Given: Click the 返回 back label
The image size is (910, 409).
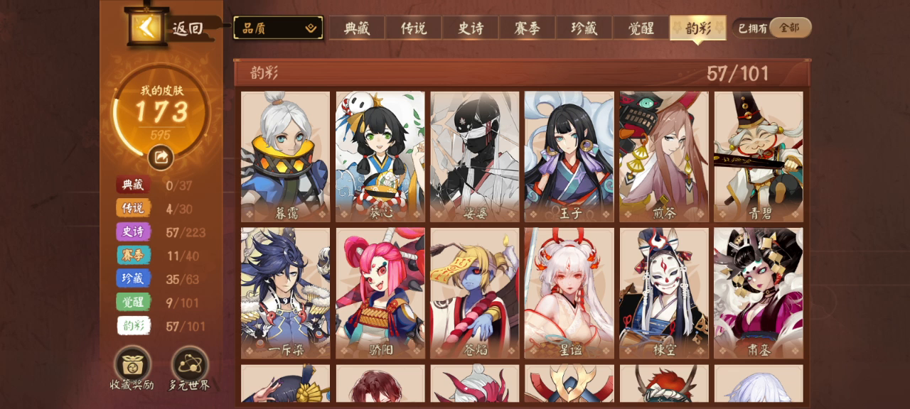Looking at the screenshot, I should [188, 29].
